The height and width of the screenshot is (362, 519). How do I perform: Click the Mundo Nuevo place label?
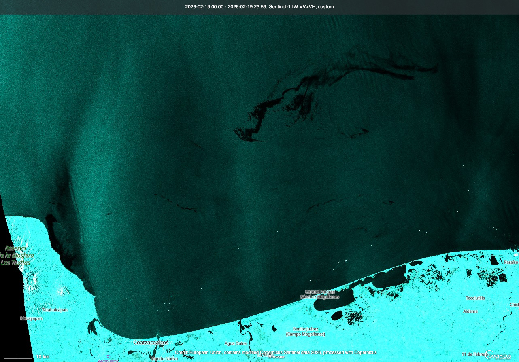click(x=164, y=358)
